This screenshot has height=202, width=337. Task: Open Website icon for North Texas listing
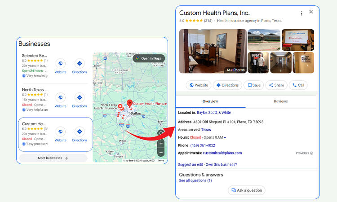pos(60,97)
